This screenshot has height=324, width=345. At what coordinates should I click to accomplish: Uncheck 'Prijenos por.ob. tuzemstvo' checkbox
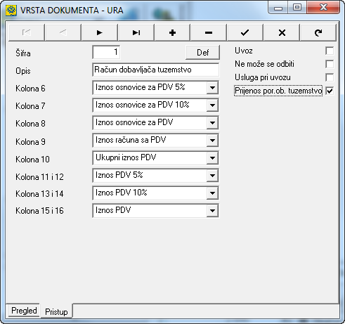(330, 91)
